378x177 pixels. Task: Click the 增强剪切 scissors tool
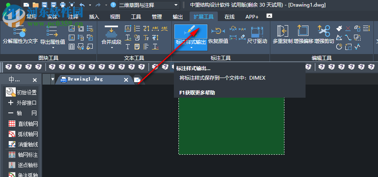pyautogui.click(x=324, y=34)
